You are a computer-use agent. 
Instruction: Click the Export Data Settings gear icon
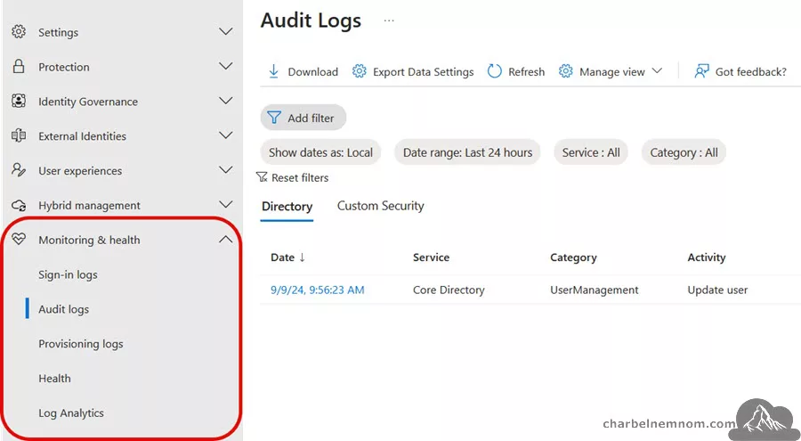(x=360, y=71)
